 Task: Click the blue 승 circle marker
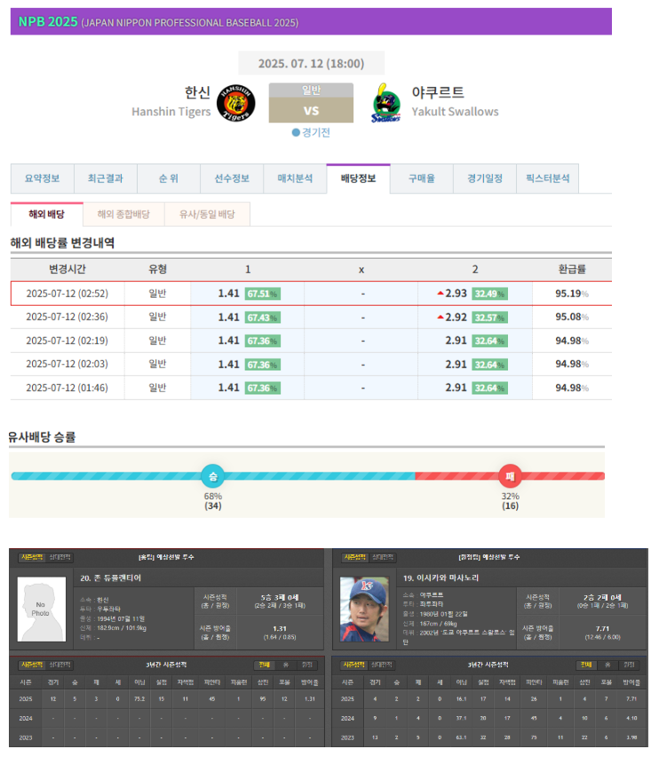click(213, 476)
